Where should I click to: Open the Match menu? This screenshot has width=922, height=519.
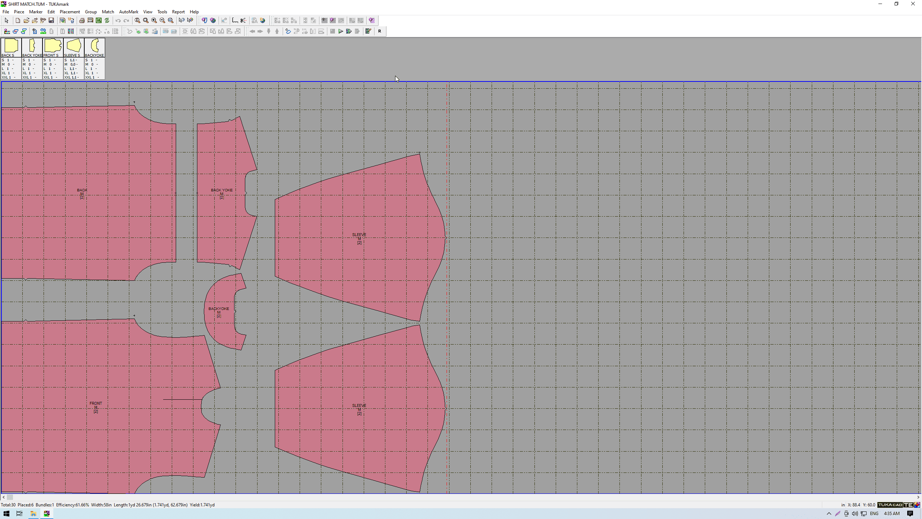pyautogui.click(x=108, y=12)
